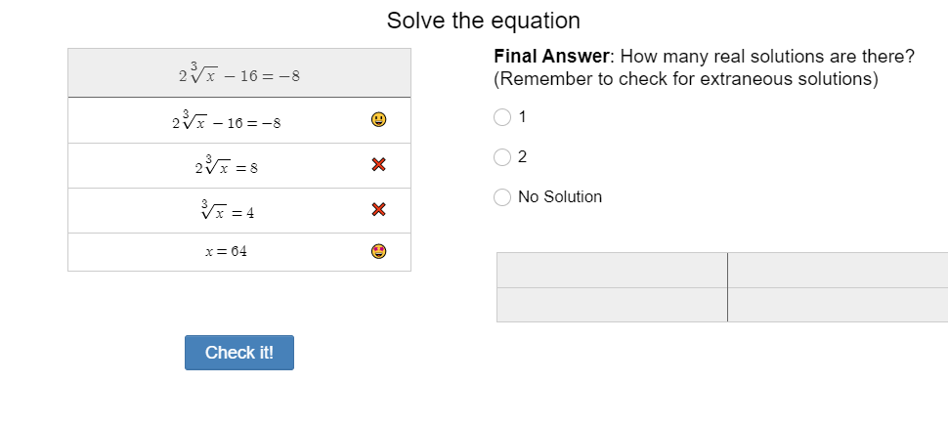Click the bottom-right gray answer table cell

(838, 305)
